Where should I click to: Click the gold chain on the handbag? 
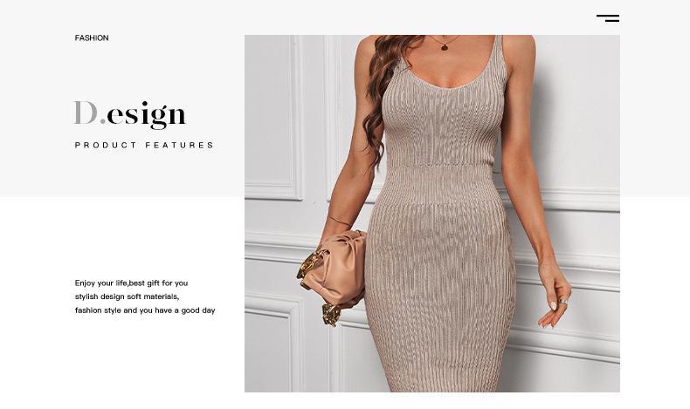click(x=309, y=265)
